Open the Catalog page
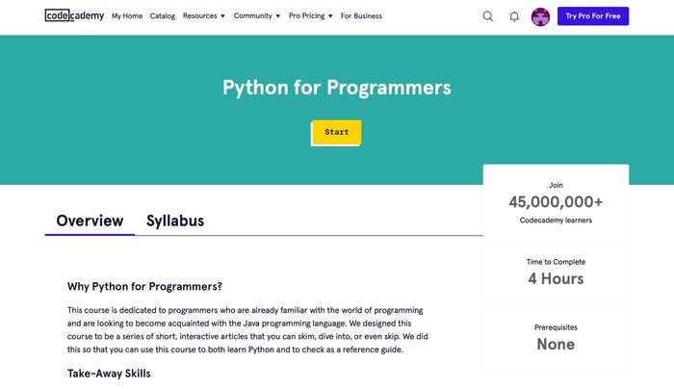Image resolution: width=674 pixels, height=389 pixels. [163, 16]
